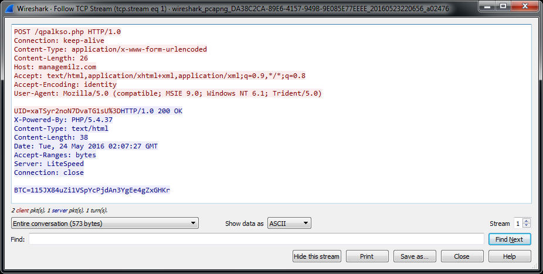Open Help for this dialog
Viewport: 543px width, 274px height.
pos(510,256)
